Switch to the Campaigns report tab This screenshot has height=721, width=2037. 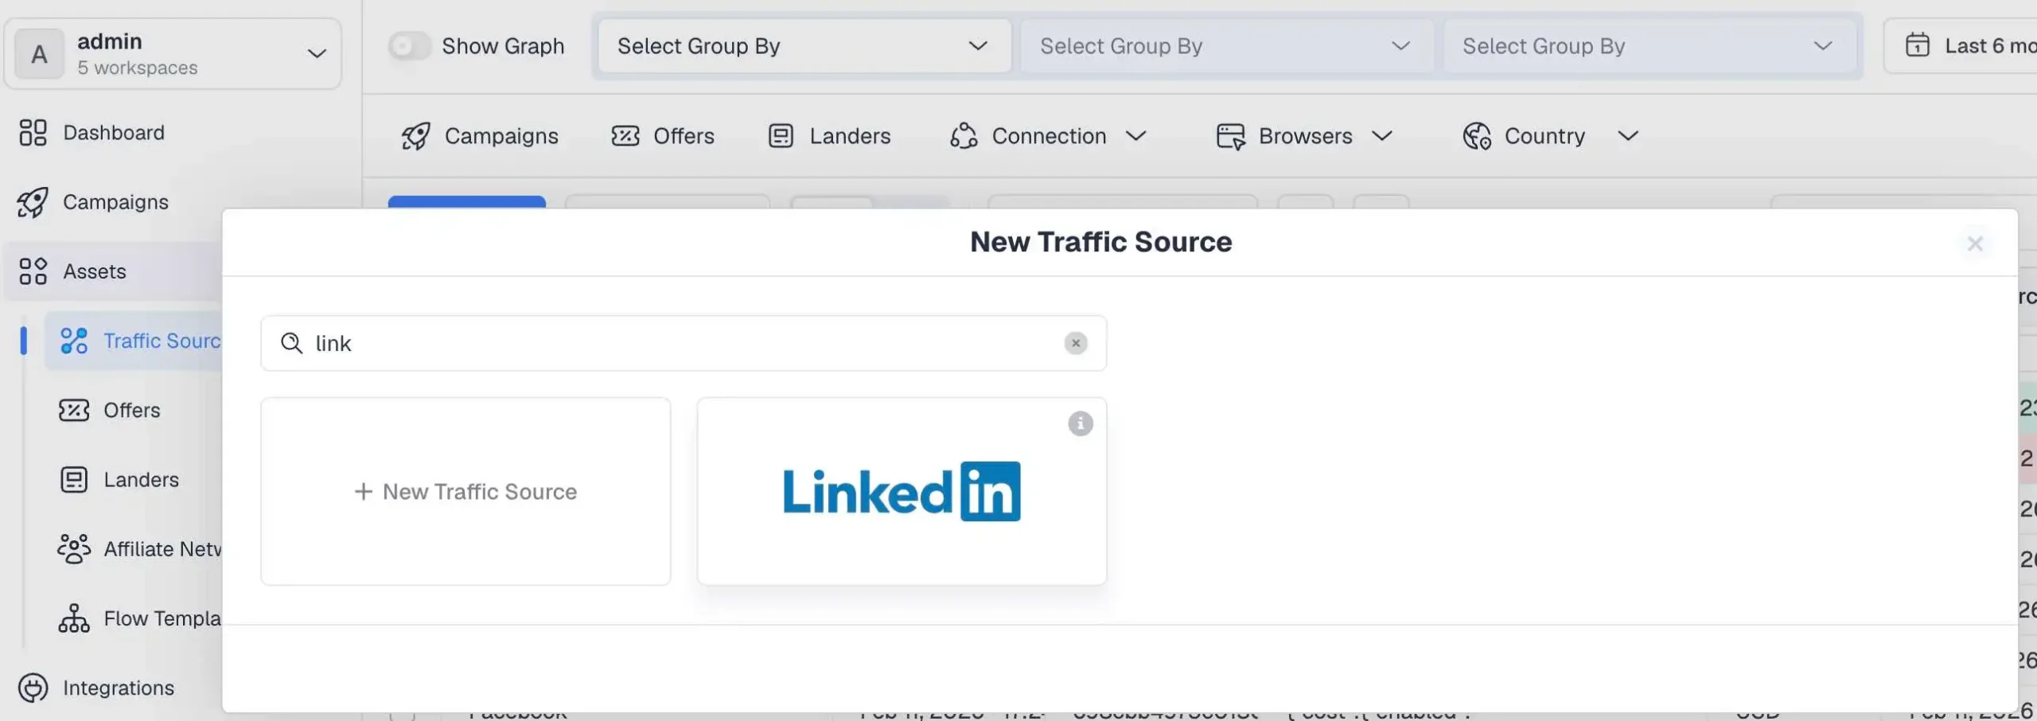pyautogui.click(x=480, y=136)
